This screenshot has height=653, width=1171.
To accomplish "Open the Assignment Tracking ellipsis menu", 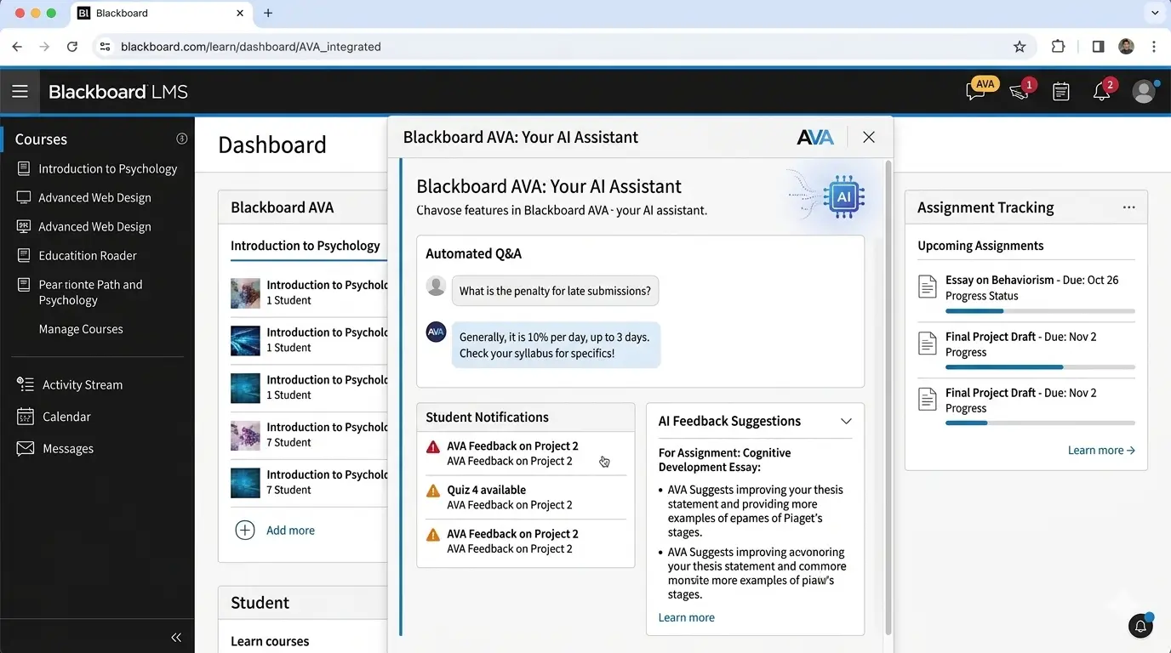I will click(1128, 207).
